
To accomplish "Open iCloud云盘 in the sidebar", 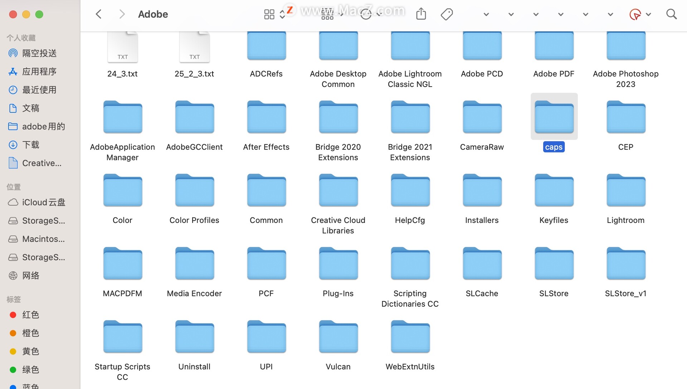I will (43, 202).
